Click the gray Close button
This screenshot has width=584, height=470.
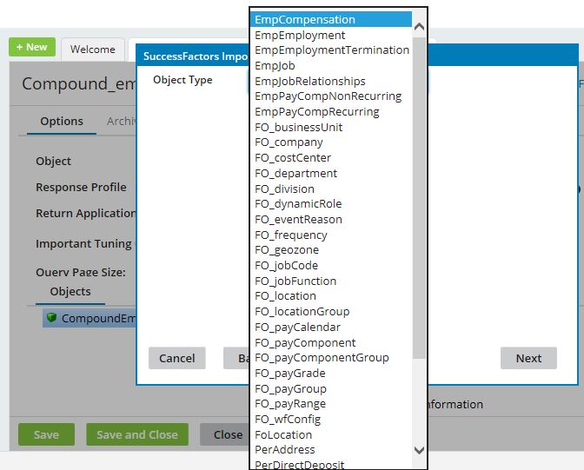tap(225, 434)
